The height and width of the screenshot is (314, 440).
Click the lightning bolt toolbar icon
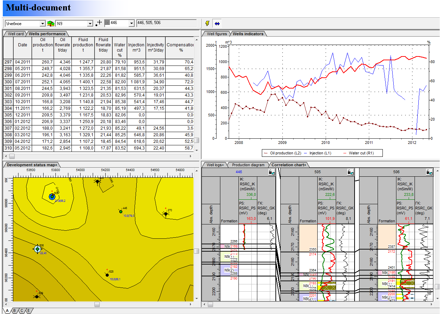click(x=208, y=23)
